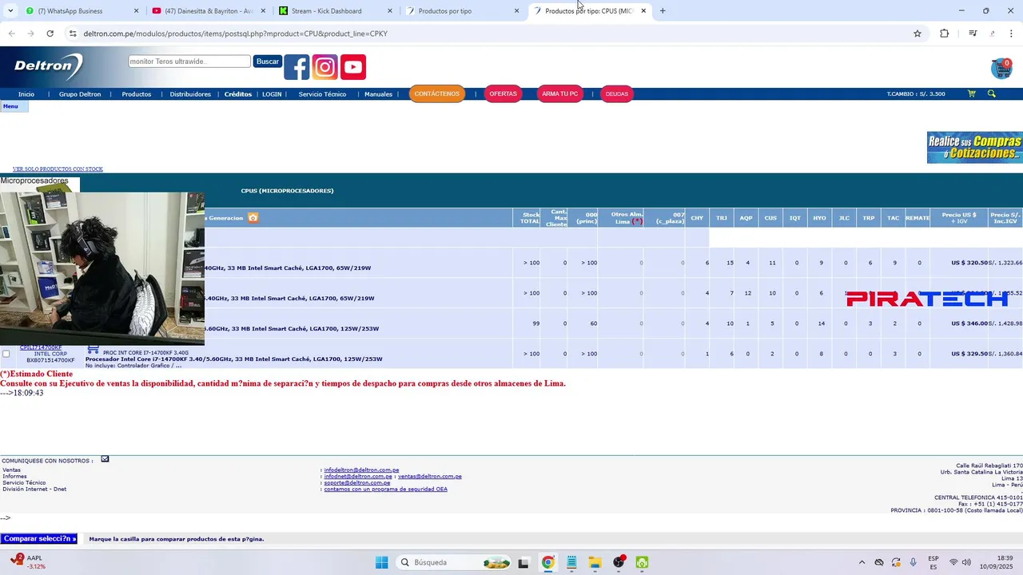Open the Inicio menu item
1023x575 pixels.
pyautogui.click(x=26, y=94)
